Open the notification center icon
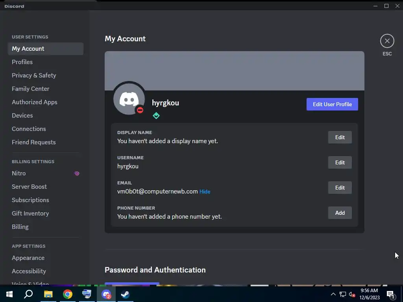 (390, 295)
